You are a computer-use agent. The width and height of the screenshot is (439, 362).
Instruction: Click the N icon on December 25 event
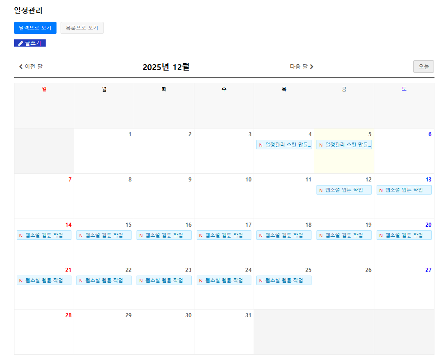click(261, 281)
